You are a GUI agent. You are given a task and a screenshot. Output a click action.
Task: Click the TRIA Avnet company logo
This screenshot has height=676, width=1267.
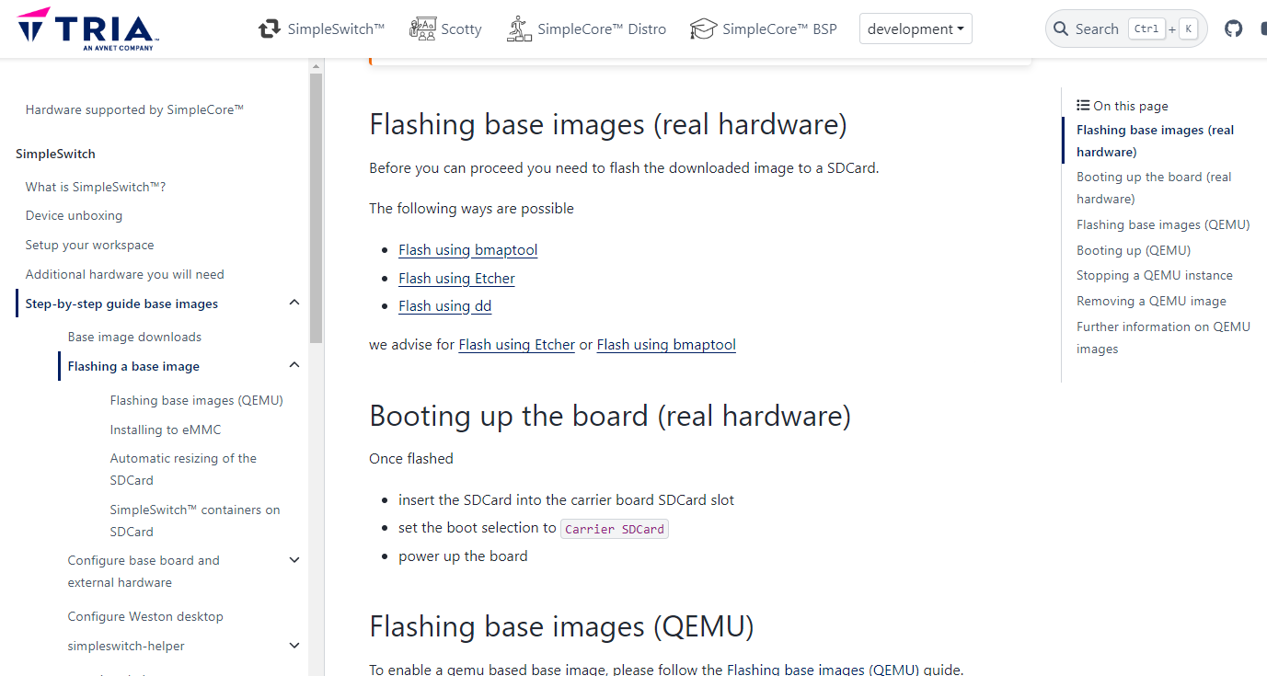pyautogui.click(x=88, y=29)
